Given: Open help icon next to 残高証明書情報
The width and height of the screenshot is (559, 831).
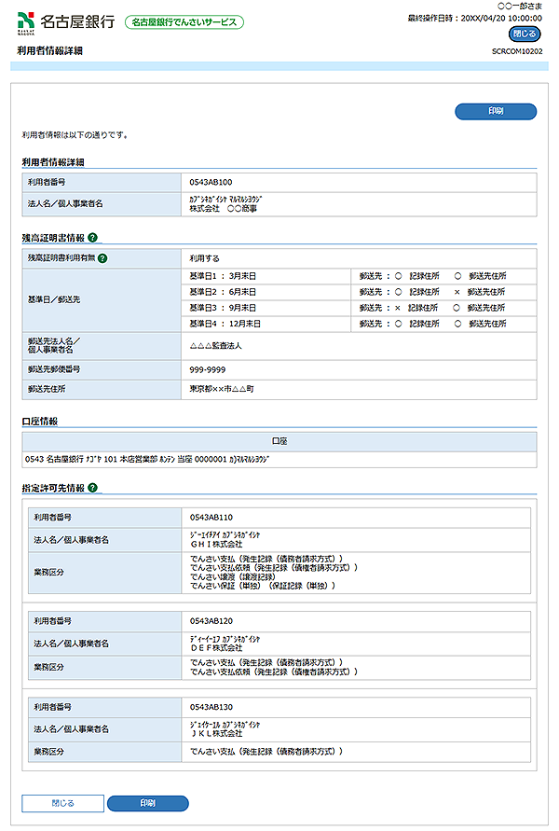Looking at the screenshot, I should click(94, 239).
